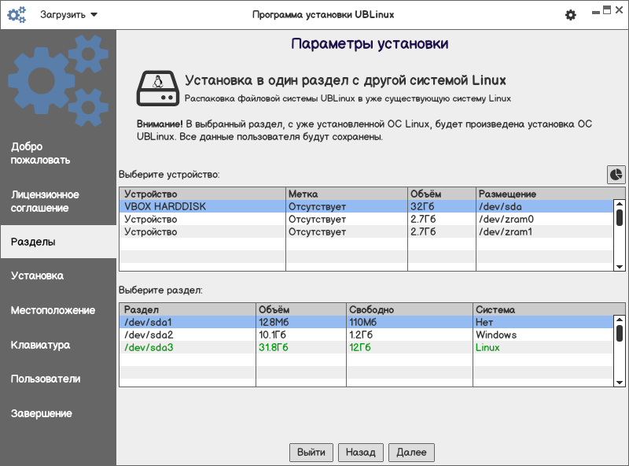Viewport: 629px width, 466px height.
Task: Select the /dev/zram0 device row
Action: pyautogui.click(x=366, y=220)
